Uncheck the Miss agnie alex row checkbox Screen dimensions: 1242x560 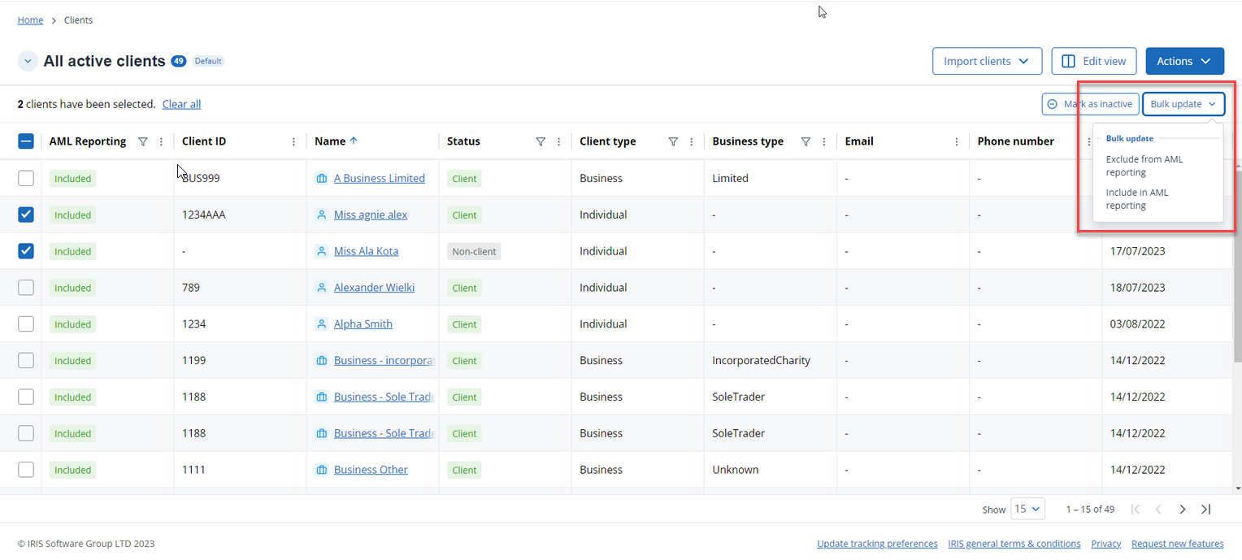pos(26,215)
